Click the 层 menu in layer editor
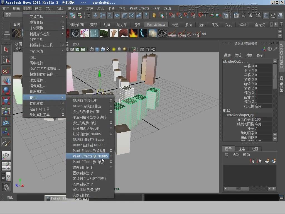285x214 pixels. (226, 155)
